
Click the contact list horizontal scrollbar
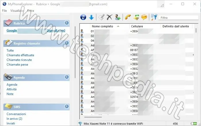[93, 117]
